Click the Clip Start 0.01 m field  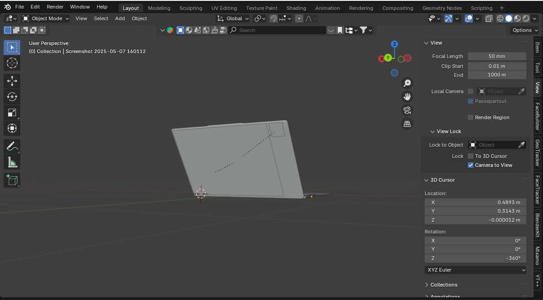(x=497, y=66)
